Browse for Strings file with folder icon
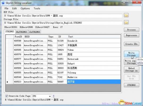The image size is (143, 106). tap(126, 22)
